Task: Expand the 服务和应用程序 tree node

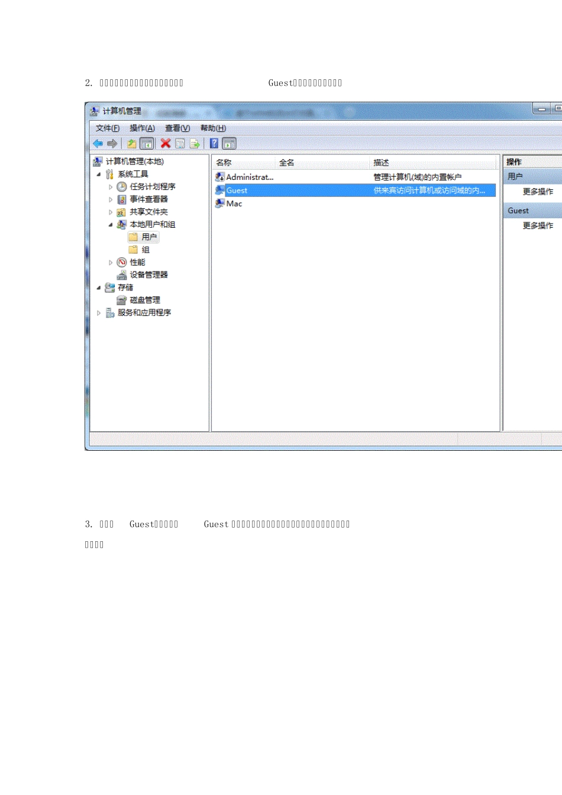Action: pos(99,313)
